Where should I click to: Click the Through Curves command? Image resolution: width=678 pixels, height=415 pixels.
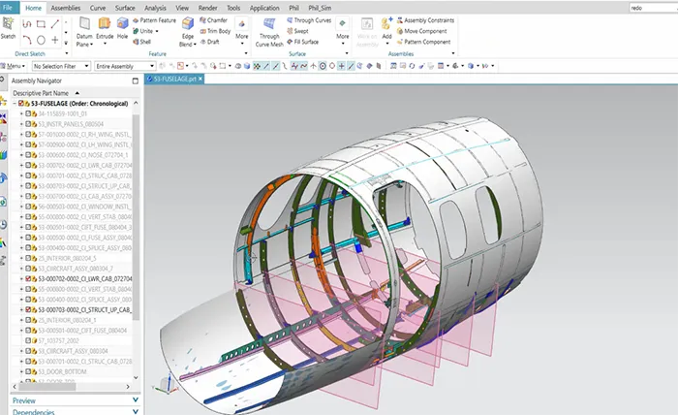[309, 20]
